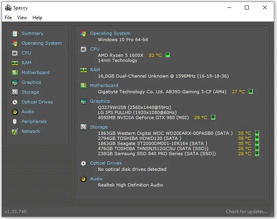Click the 4095MB NVIDIA GeForce GTX 980 line

coord(143,118)
